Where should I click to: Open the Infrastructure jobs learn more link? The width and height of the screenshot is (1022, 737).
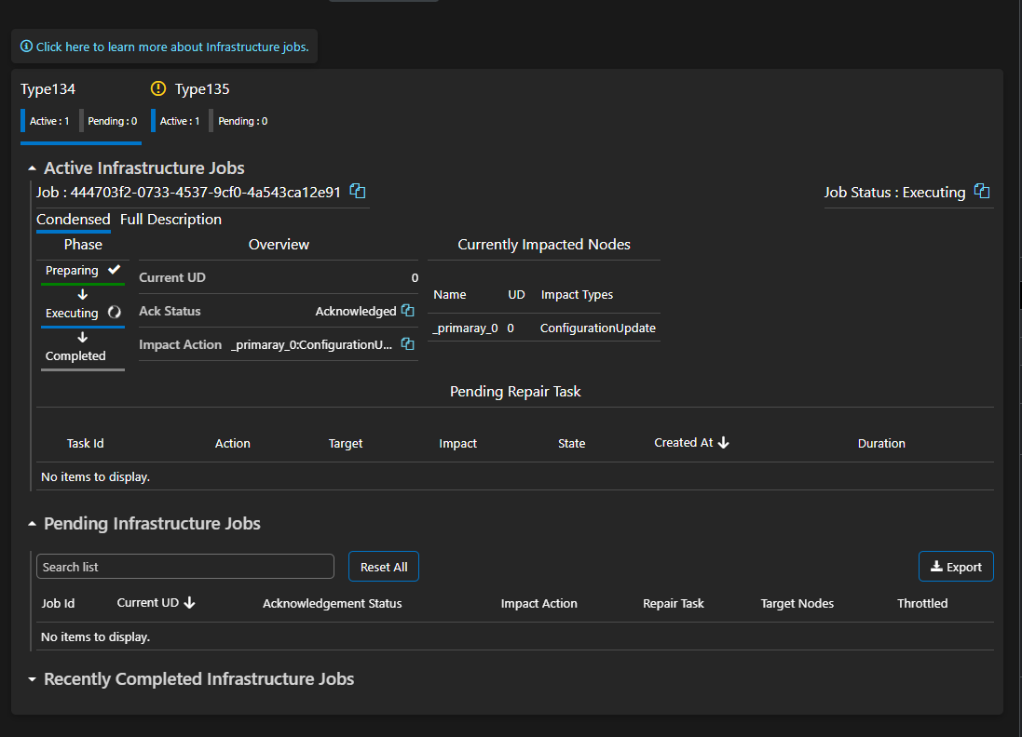point(170,46)
